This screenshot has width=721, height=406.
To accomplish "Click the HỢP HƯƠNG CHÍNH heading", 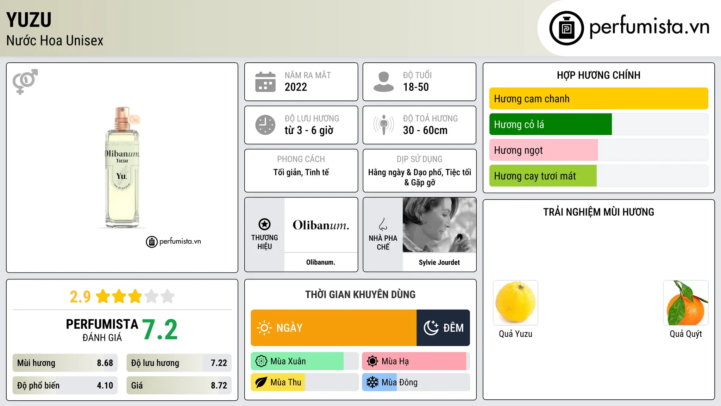I will point(598,75).
